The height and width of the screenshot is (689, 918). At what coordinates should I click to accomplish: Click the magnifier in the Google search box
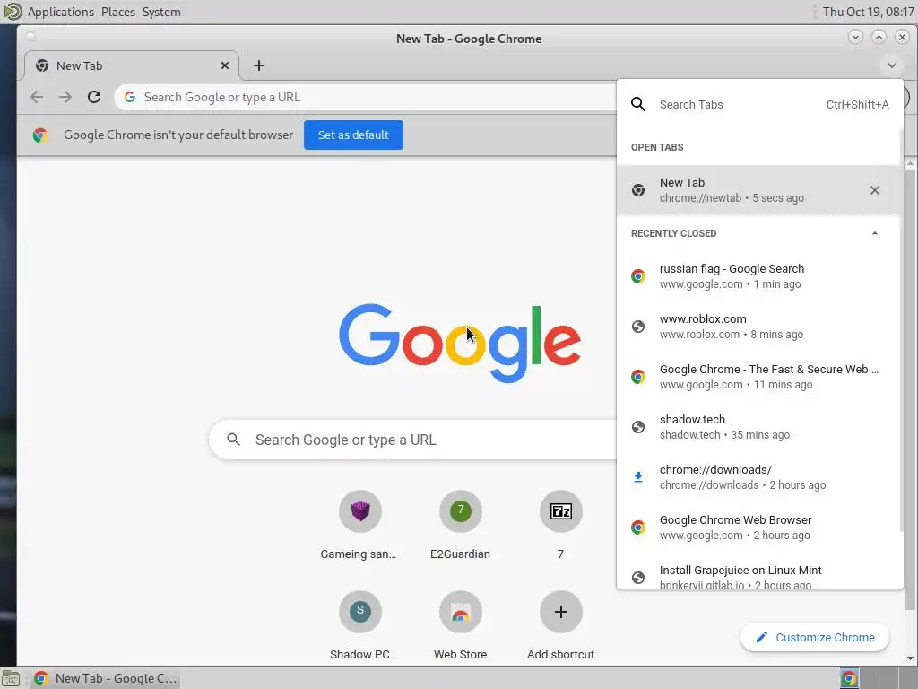[234, 440]
